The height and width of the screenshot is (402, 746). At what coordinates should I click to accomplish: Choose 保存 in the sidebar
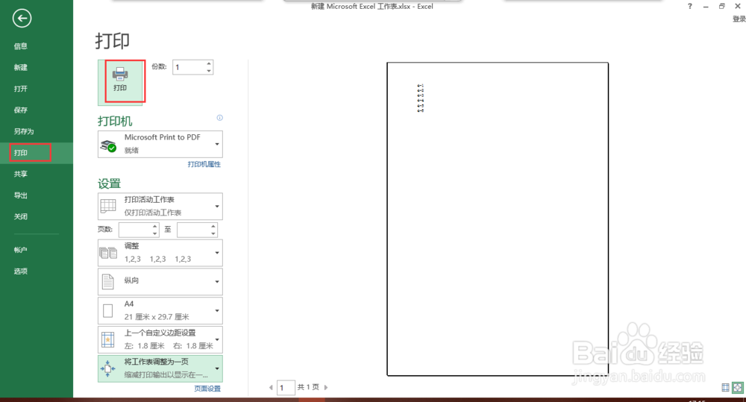[20, 110]
